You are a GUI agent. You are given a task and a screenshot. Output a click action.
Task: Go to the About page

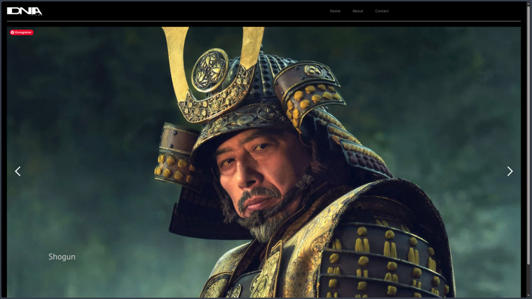click(x=357, y=11)
